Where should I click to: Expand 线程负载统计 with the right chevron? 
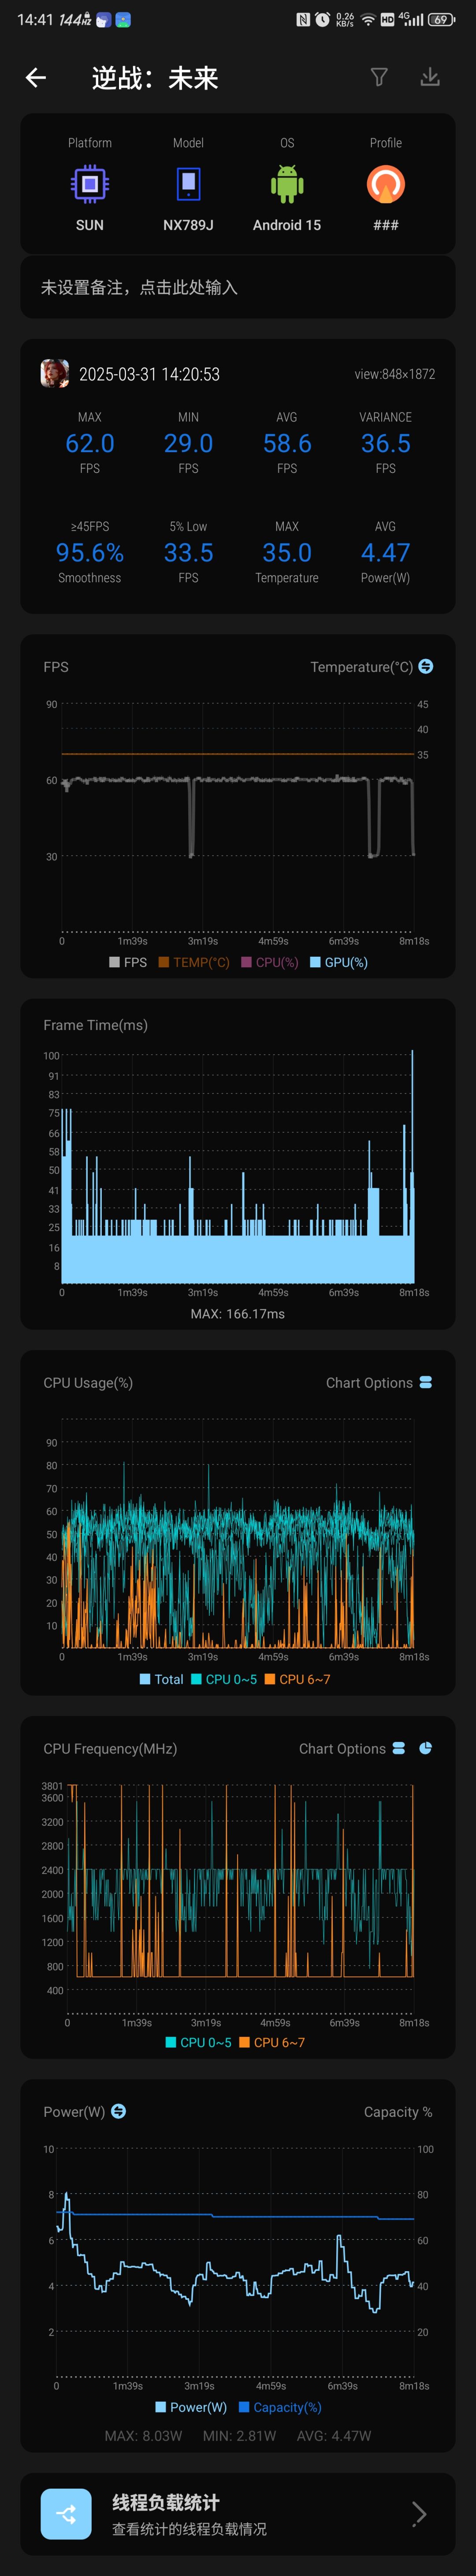420,2514
